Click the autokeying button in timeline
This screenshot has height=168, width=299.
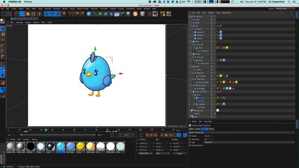click(151, 135)
